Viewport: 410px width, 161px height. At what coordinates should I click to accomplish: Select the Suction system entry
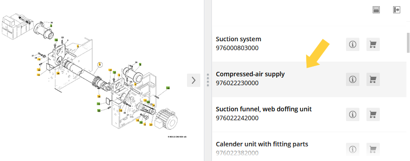click(309, 44)
